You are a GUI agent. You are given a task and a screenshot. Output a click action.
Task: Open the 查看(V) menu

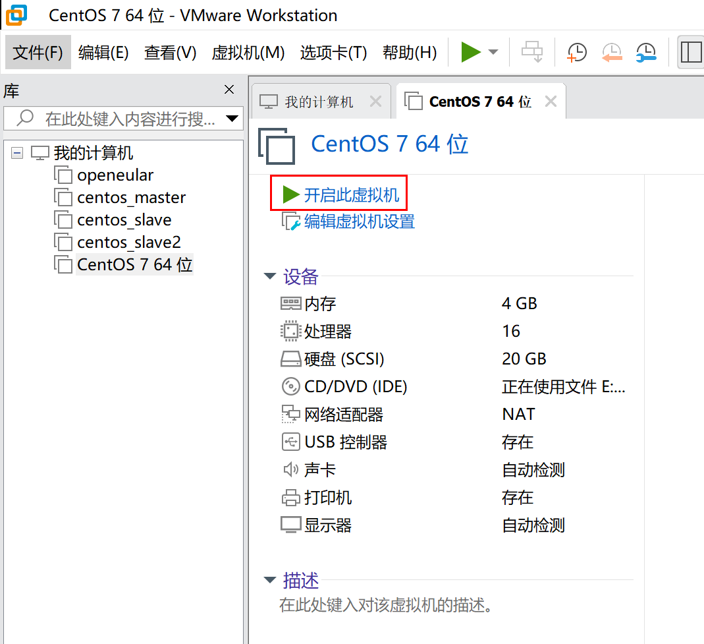[x=170, y=53]
